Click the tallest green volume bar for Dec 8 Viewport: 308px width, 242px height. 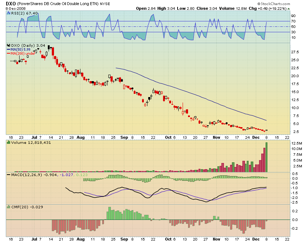point(267,157)
